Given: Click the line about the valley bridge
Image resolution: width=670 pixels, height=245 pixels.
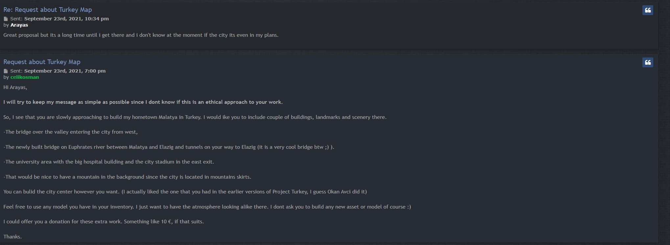Looking at the screenshot, I should 70,132.
